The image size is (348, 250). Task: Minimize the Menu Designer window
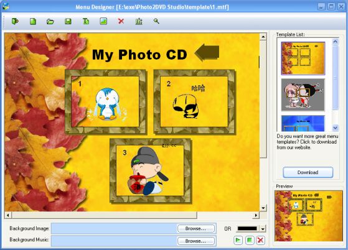[x=321, y=7]
